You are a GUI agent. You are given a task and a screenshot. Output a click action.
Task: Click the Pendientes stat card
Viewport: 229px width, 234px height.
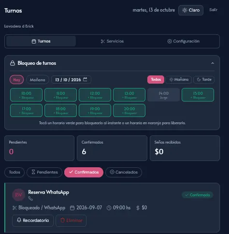coord(39,148)
